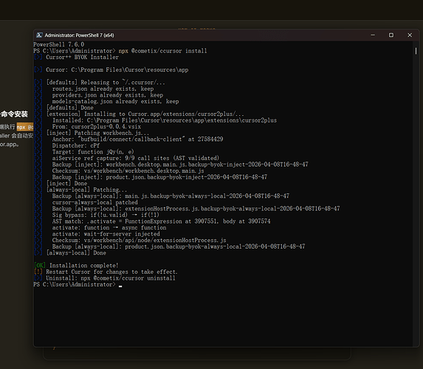Image resolution: width=423 pixels, height=369 pixels.
Task: Click the '[always-local] Done' line
Action: (76, 252)
